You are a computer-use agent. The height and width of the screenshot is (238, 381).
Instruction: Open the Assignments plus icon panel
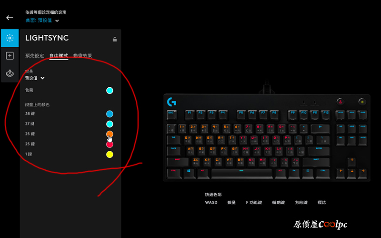click(10, 56)
